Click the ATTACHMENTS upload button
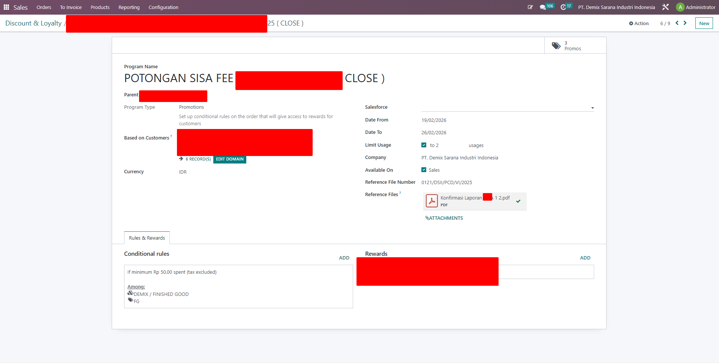 pyautogui.click(x=444, y=218)
